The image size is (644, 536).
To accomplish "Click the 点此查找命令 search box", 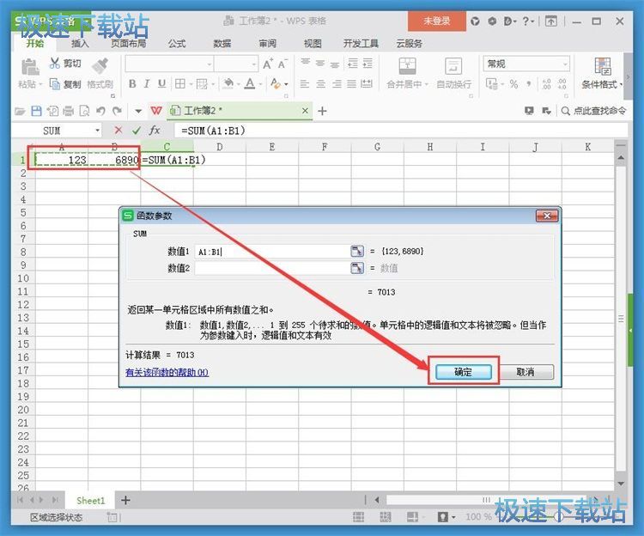I will point(594,111).
